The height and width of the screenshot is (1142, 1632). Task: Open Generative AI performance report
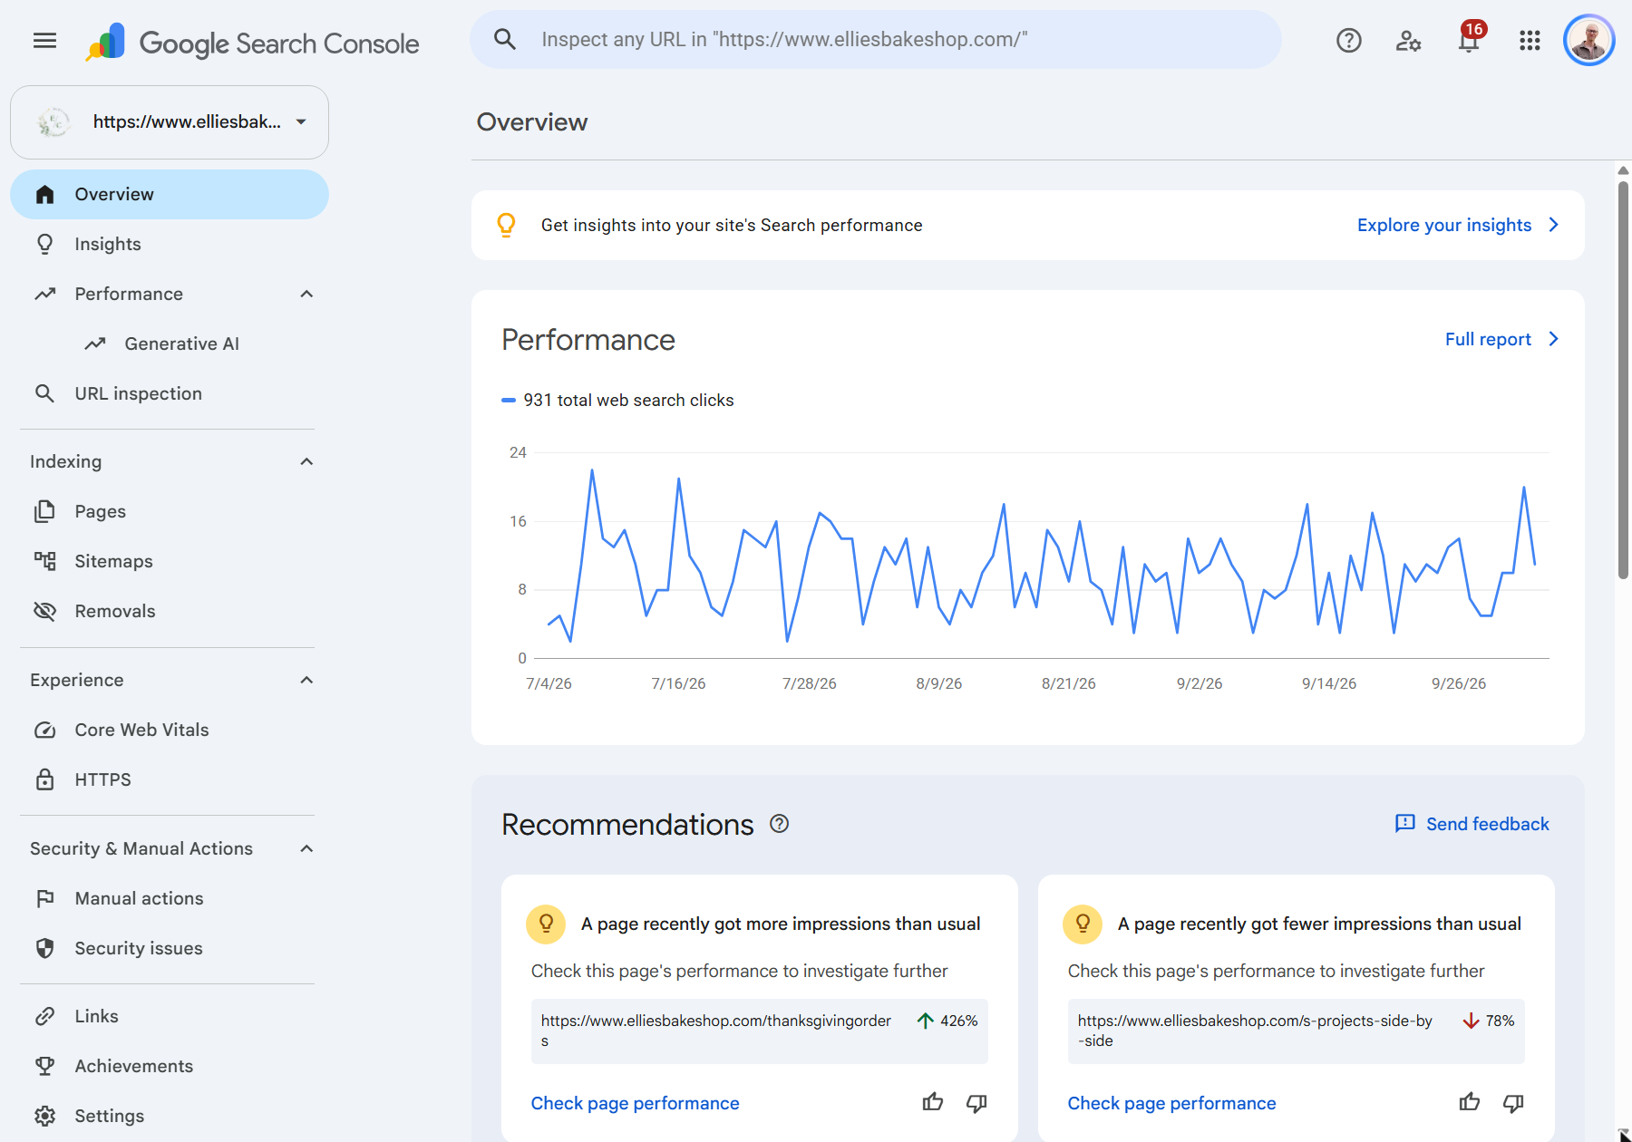(170, 344)
